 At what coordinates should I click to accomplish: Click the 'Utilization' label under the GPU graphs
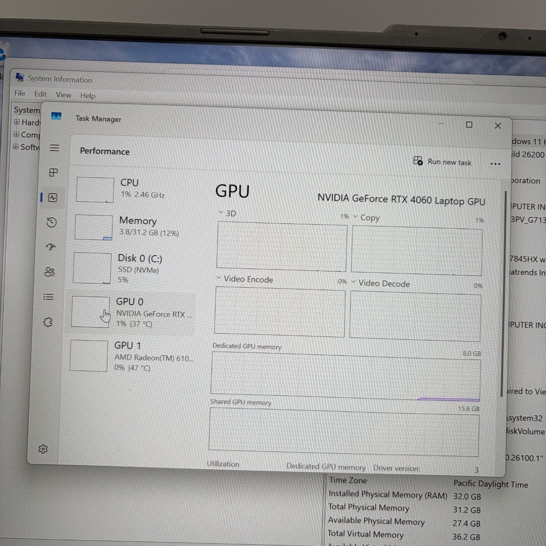223,464
